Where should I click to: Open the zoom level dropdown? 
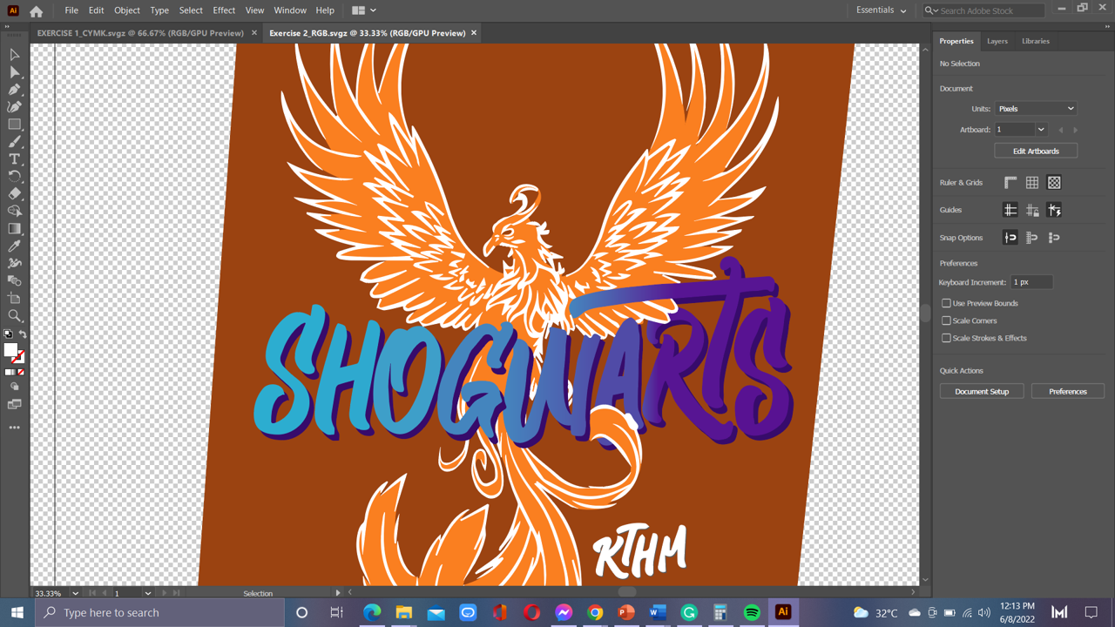[x=76, y=593]
